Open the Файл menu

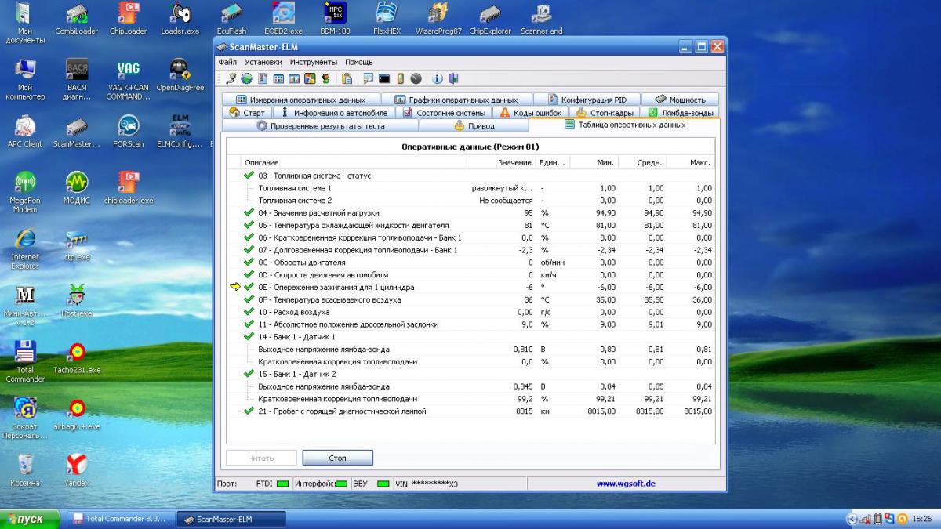[x=227, y=62]
